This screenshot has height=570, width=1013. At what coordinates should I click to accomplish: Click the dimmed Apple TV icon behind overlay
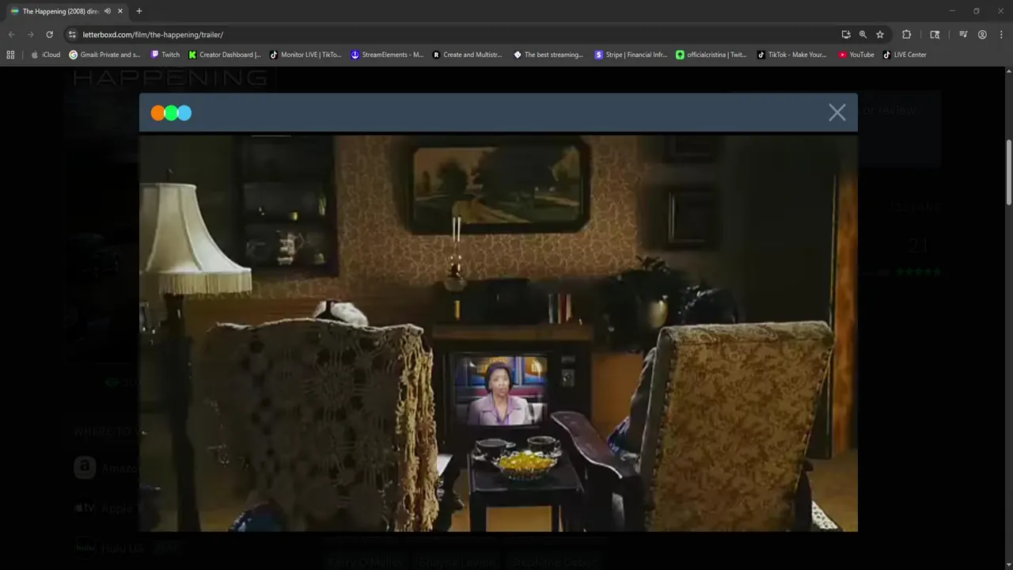pyautogui.click(x=85, y=507)
